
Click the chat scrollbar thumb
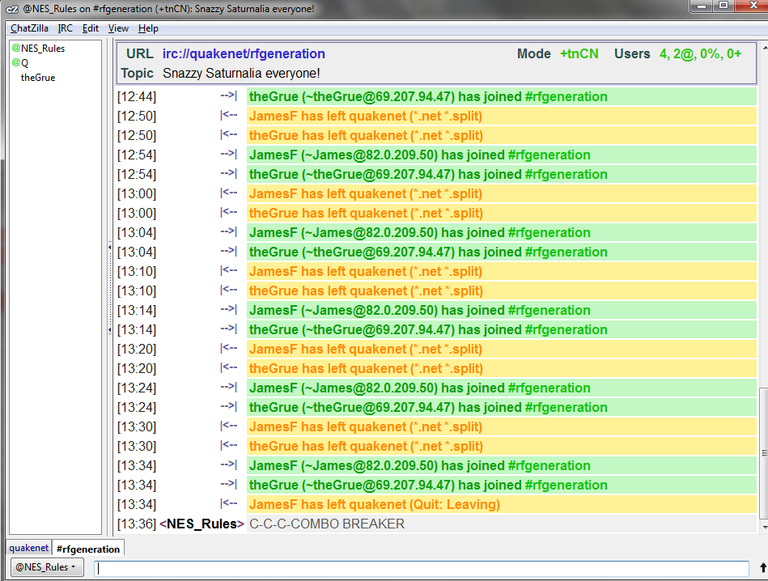(764, 453)
